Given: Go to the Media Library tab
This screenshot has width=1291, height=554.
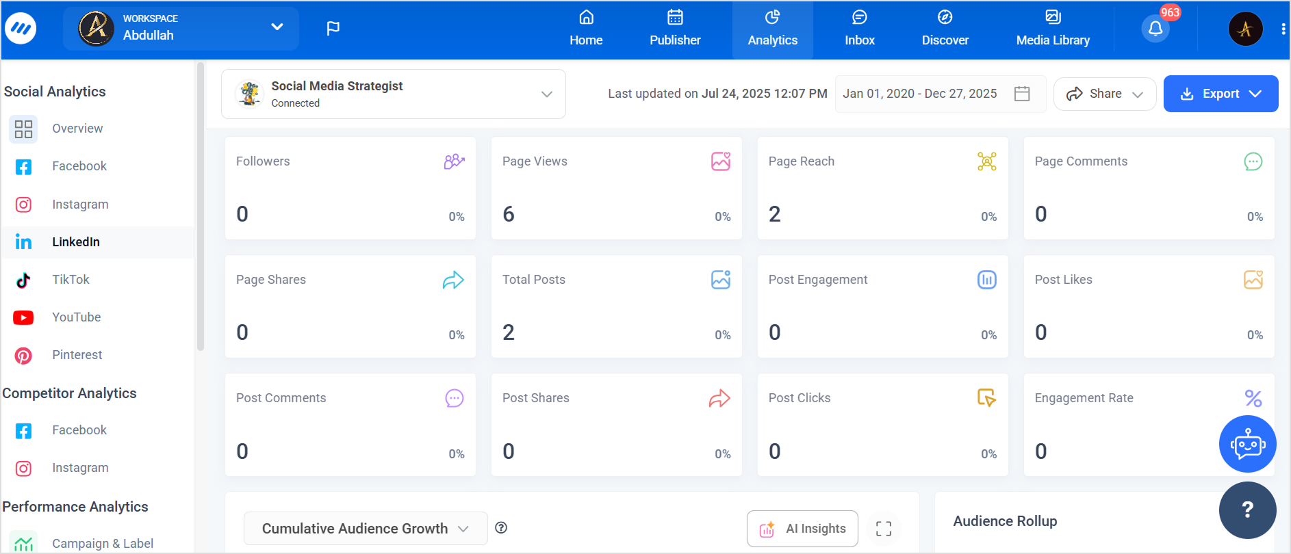Looking at the screenshot, I should pos(1053,29).
